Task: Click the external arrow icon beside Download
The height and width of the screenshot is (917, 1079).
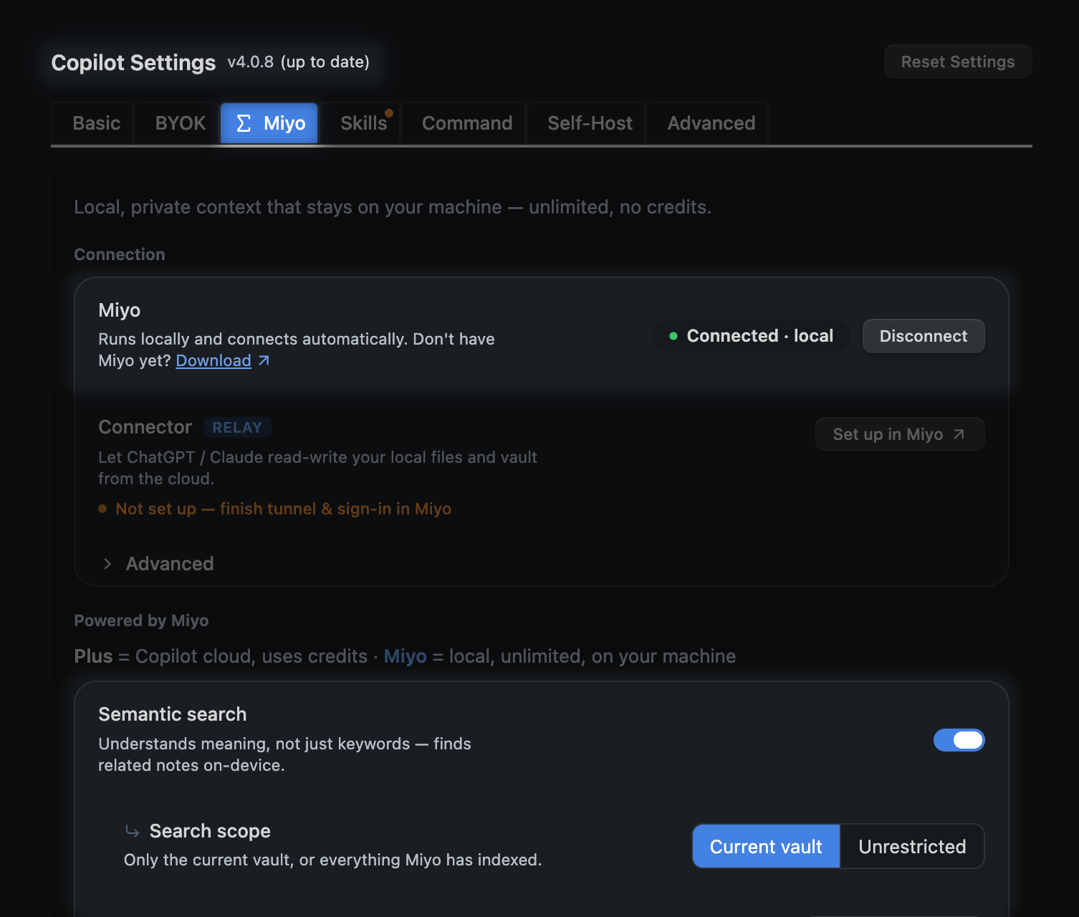Action: 264,360
